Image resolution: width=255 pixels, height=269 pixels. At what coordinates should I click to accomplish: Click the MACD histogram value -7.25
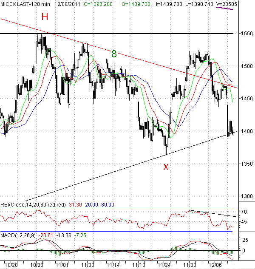80,235
